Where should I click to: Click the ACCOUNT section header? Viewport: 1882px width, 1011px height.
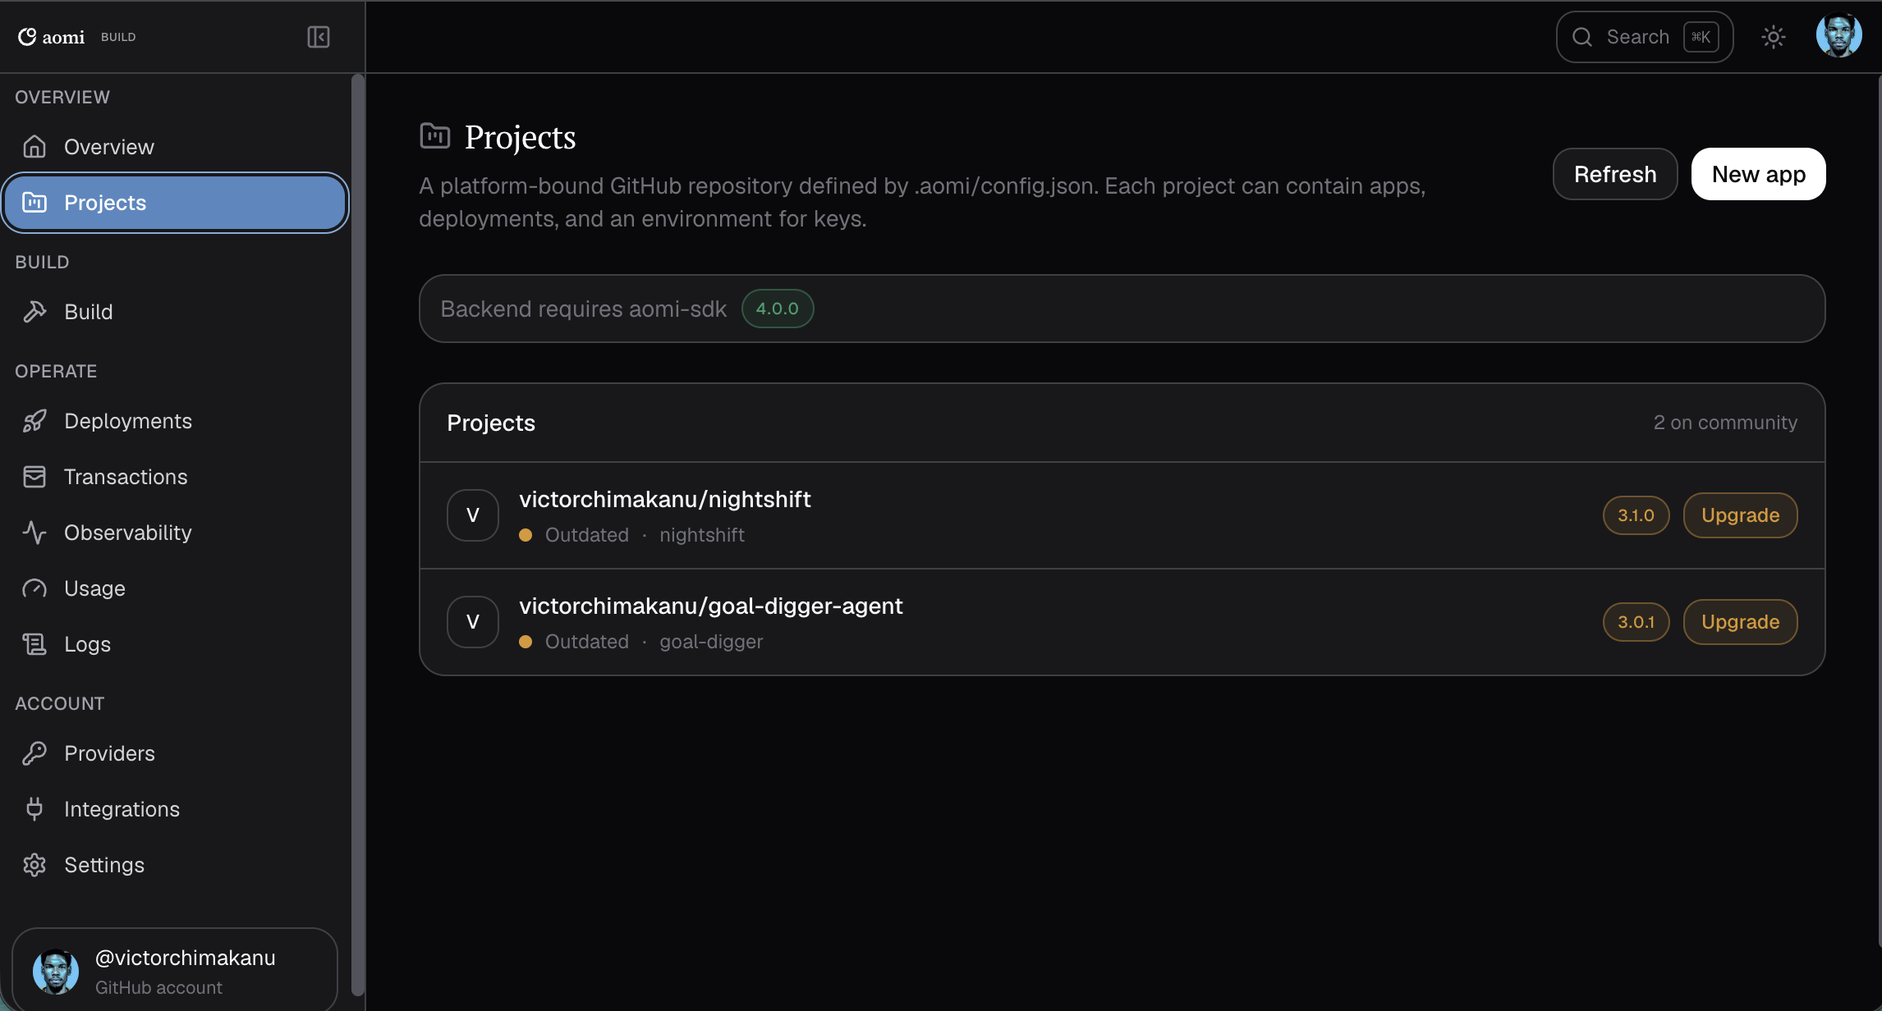pos(60,703)
